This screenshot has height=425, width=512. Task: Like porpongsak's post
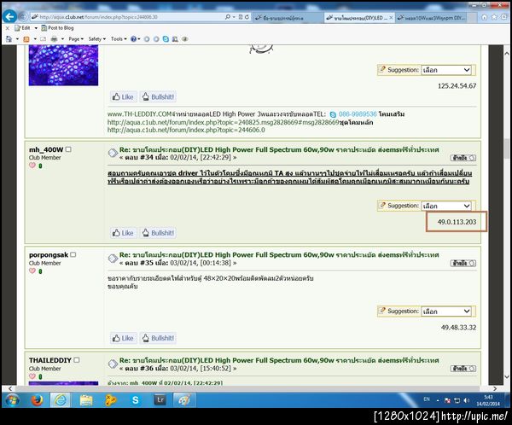coord(123,338)
